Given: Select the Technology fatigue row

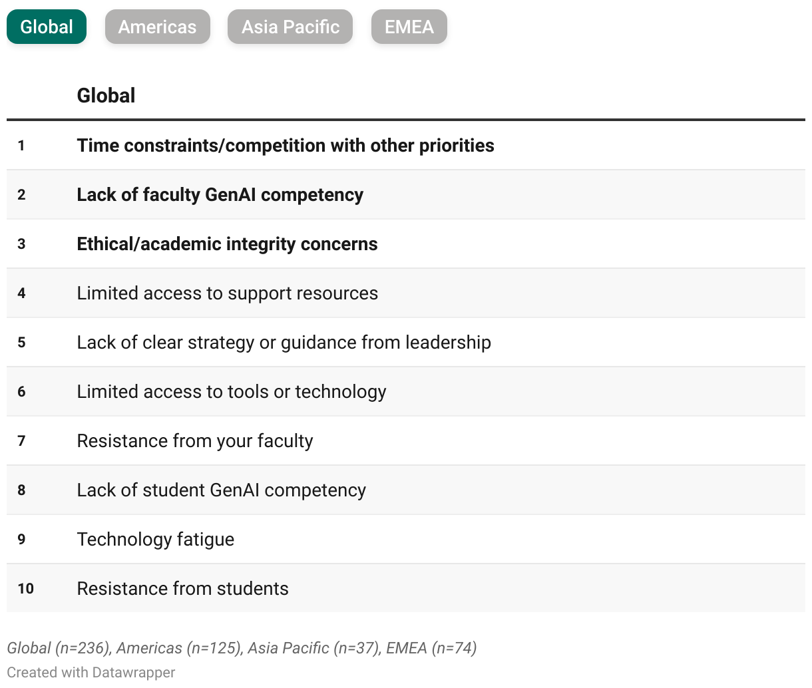Looking at the screenshot, I should [406, 539].
